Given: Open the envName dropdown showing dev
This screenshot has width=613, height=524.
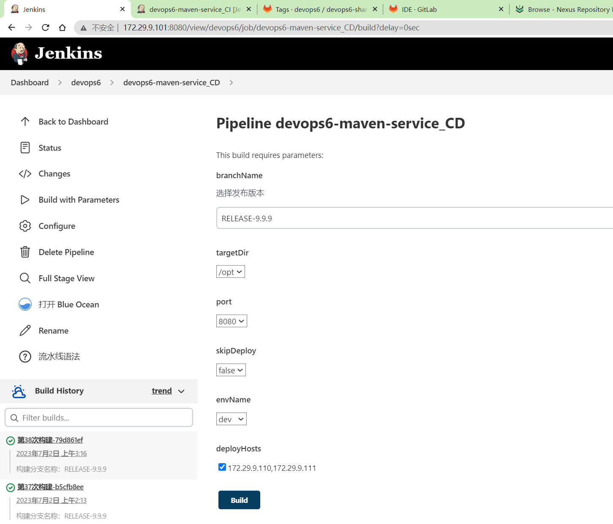Looking at the screenshot, I should [x=232, y=419].
